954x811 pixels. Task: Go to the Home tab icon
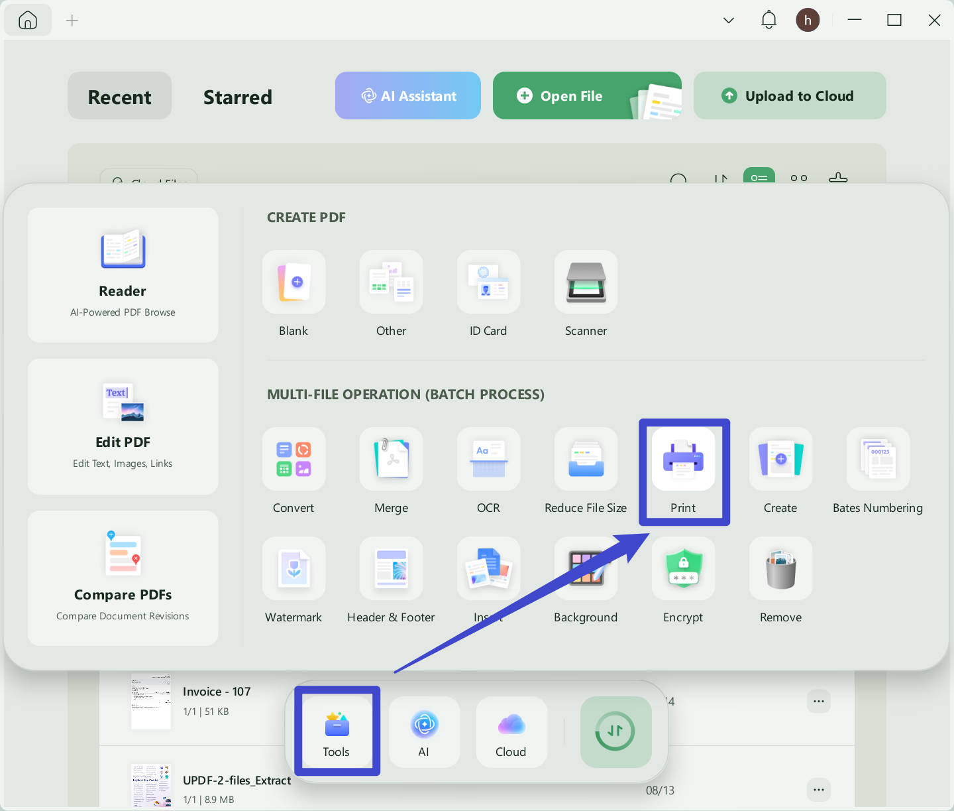pyautogui.click(x=28, y=21)
